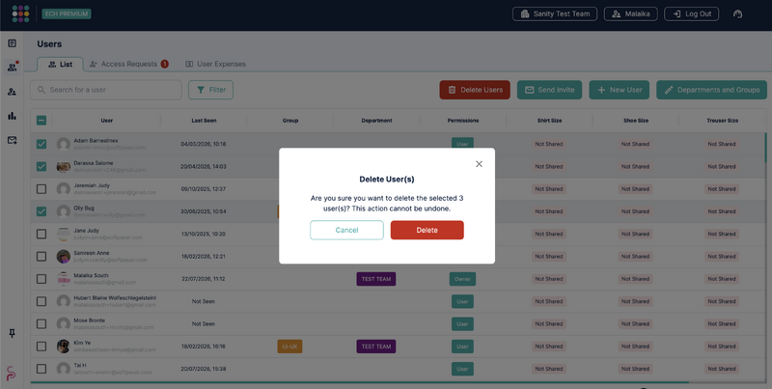
Task: Click the pink logo at sidebar bottom
Action: 11,374
